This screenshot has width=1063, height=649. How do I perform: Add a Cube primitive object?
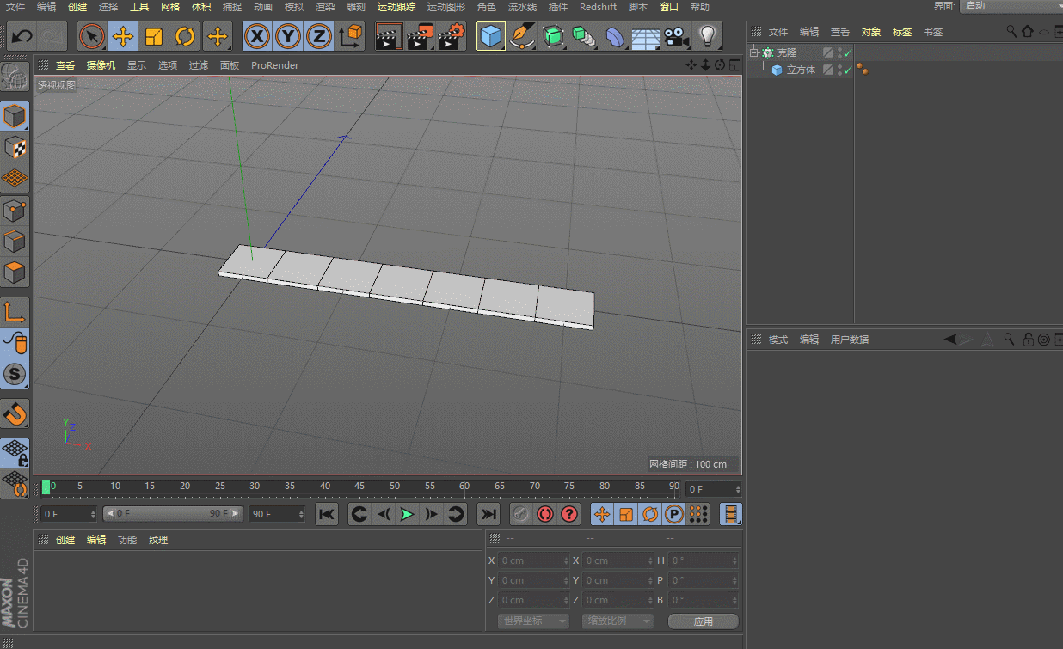490,37
